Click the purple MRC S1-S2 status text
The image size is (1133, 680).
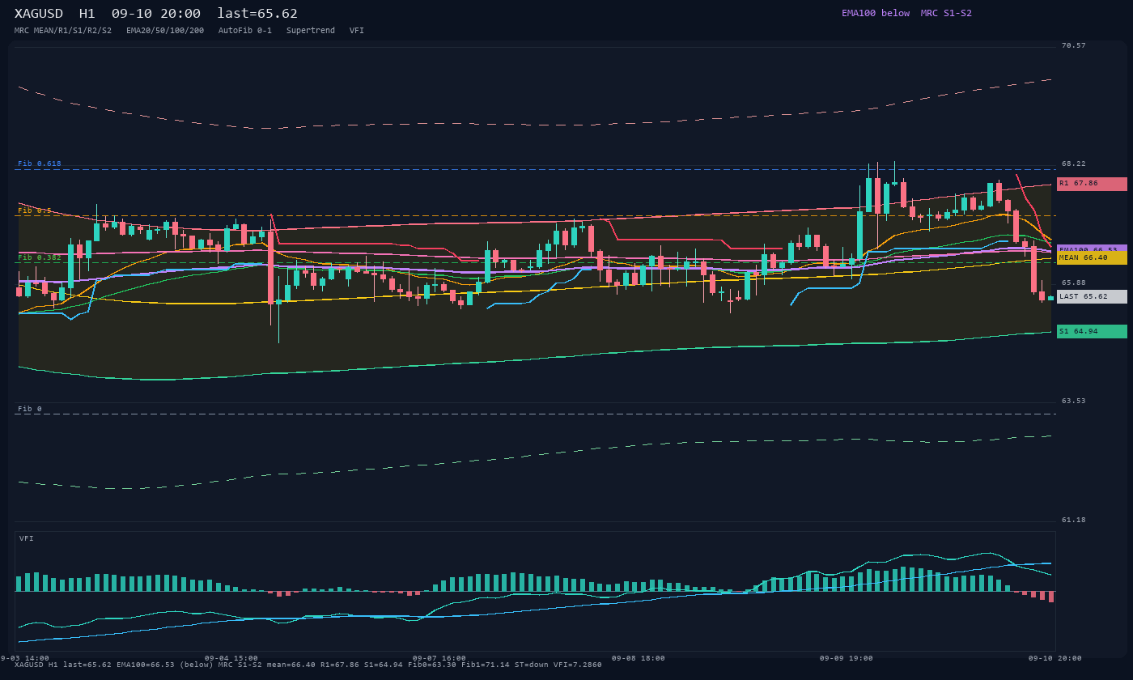pyautogui.click(x=946, y=13)
